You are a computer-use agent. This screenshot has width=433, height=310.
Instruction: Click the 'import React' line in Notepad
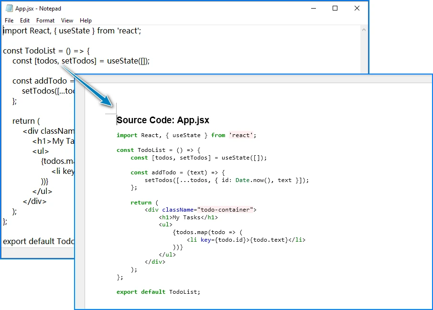(x=72, y=31)
